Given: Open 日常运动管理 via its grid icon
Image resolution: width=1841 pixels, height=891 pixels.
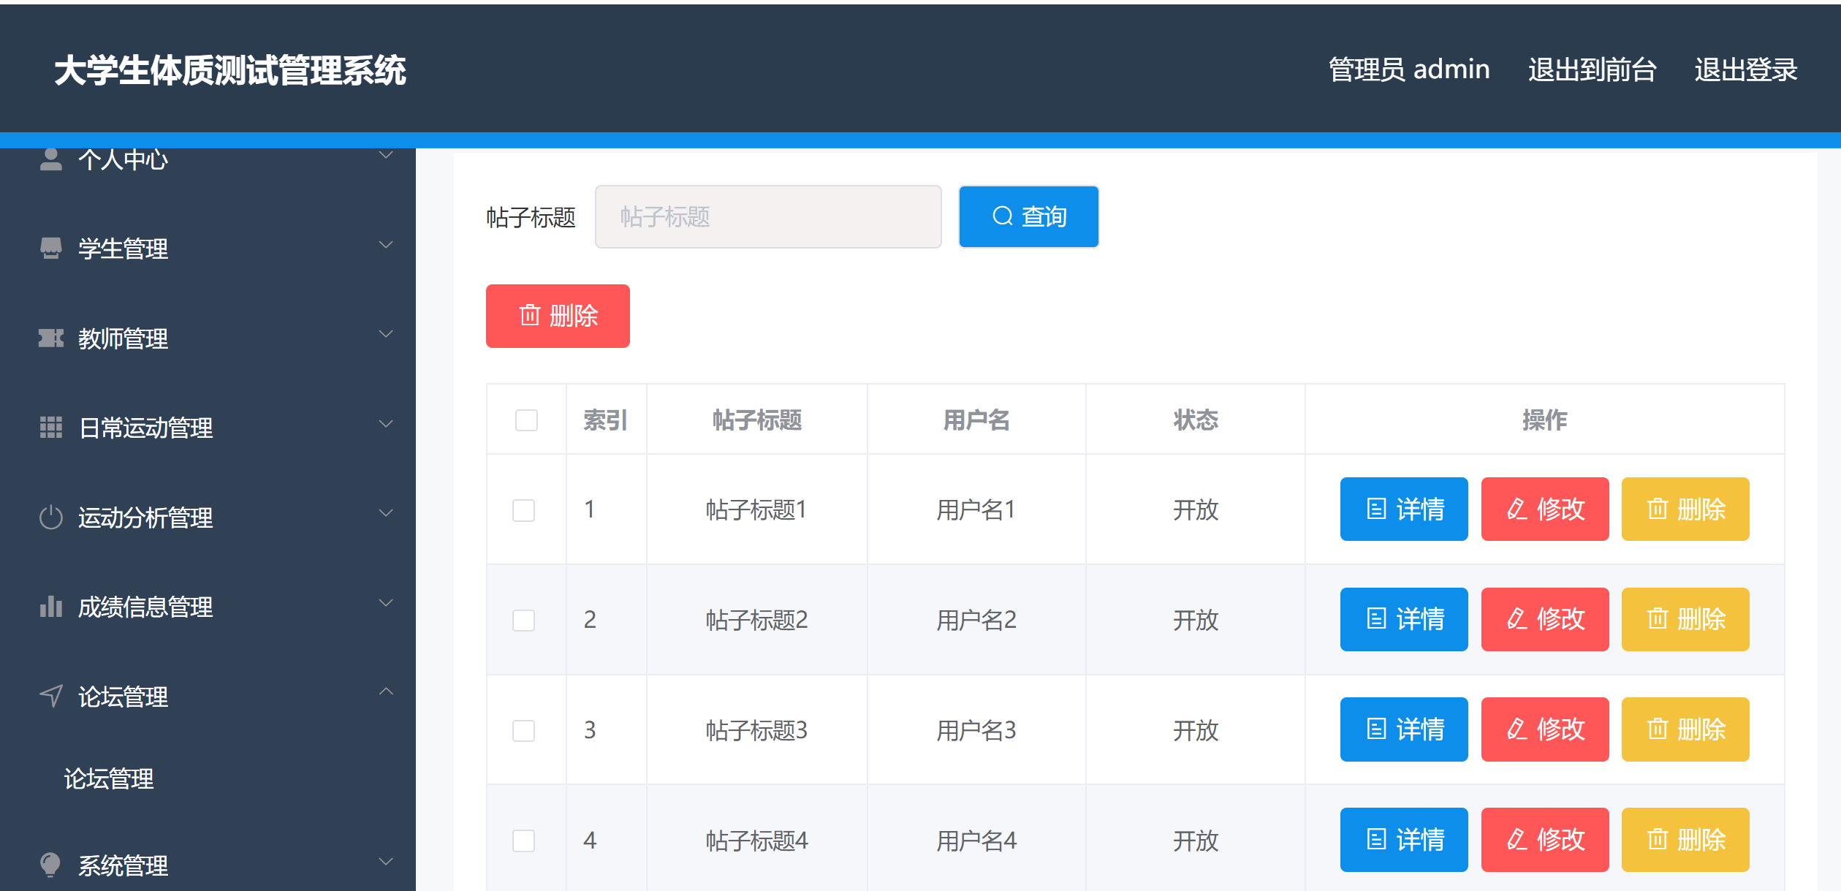Looking at the screenshot, I should tap(50, 426).
